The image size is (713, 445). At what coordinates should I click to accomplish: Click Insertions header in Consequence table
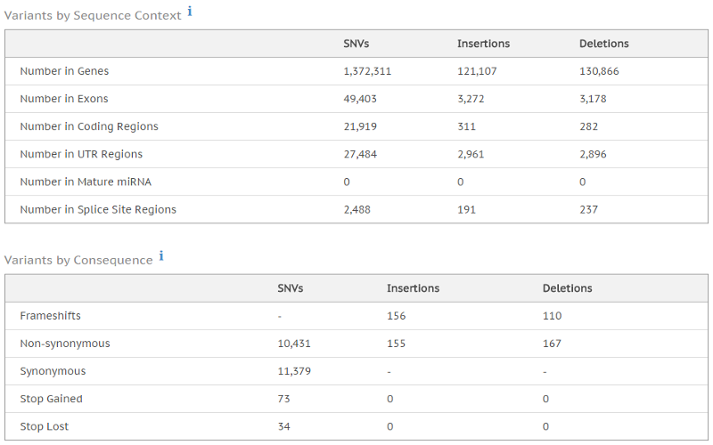pyautogui.click(x=413, y=288)
